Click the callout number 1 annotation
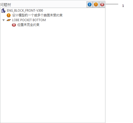The height and width of the screenshot is (123, 133). point(123,6)
